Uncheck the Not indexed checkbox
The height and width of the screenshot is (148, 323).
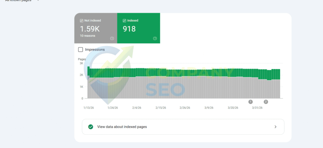point(82,21)
